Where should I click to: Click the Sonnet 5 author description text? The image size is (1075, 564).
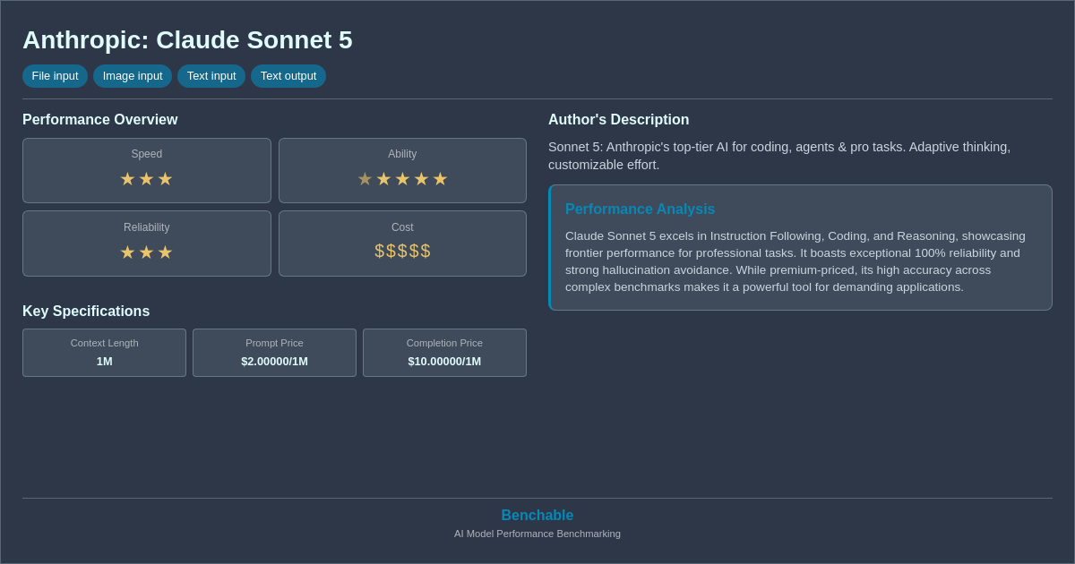click(779, 156)
